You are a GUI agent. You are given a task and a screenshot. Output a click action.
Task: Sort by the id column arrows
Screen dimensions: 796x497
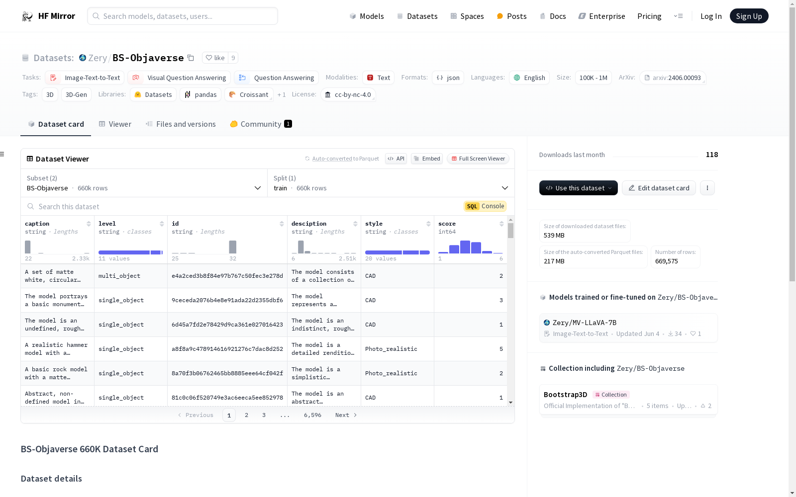[x=282, y=224]
